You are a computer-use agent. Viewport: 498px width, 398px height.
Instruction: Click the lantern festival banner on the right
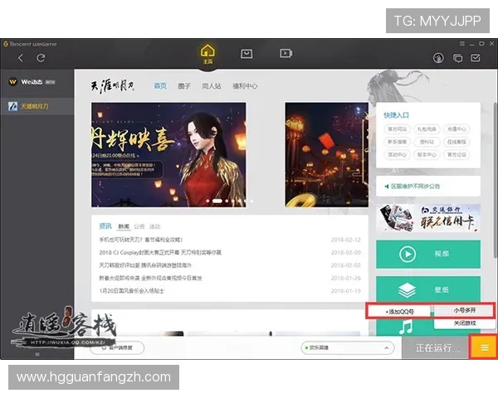coord(326,154)
